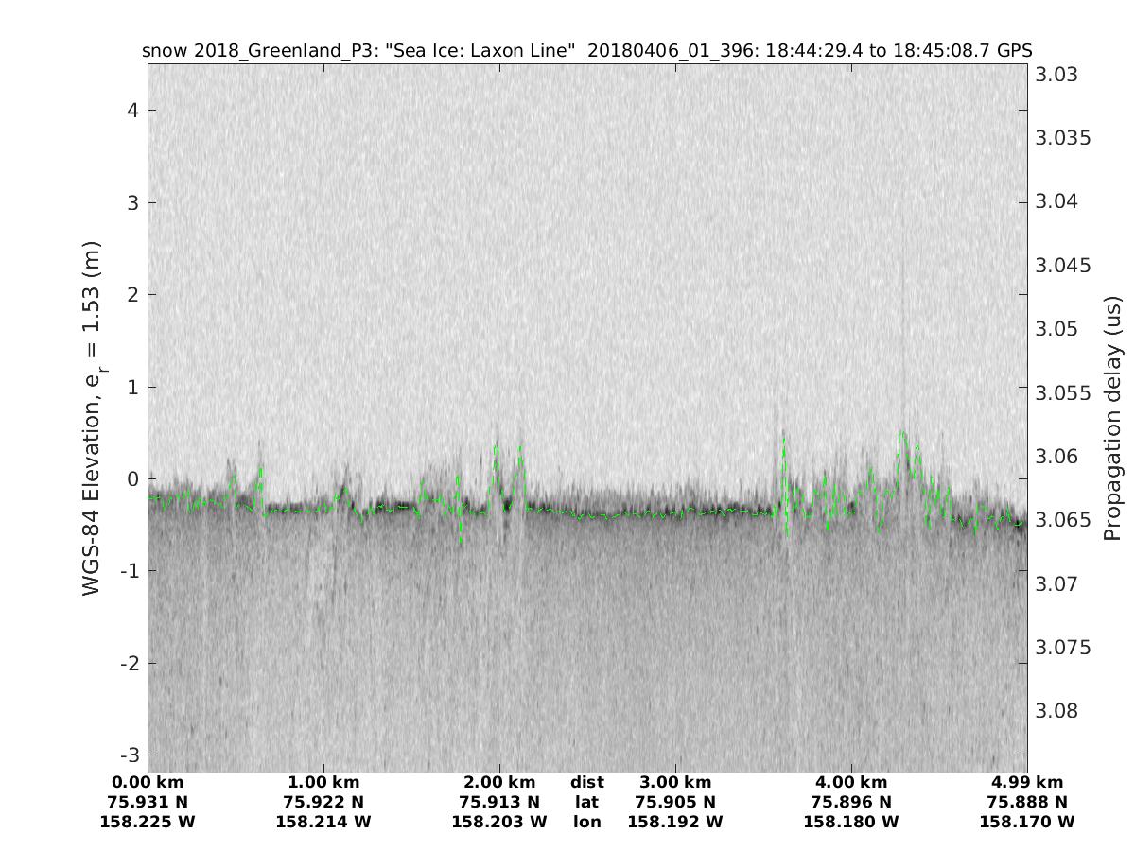Click the 158.170 W longitude value
The width and height of the screenshot is (1135, 851).
pos(1027,822)
